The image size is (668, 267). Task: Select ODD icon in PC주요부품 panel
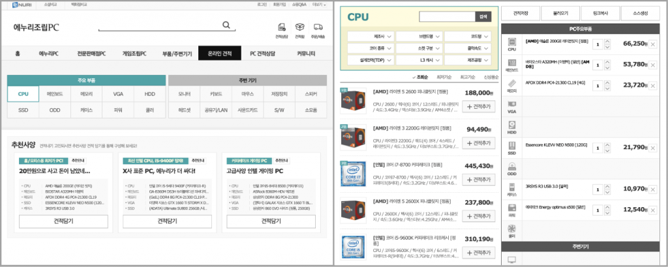(x=511, y=167)
